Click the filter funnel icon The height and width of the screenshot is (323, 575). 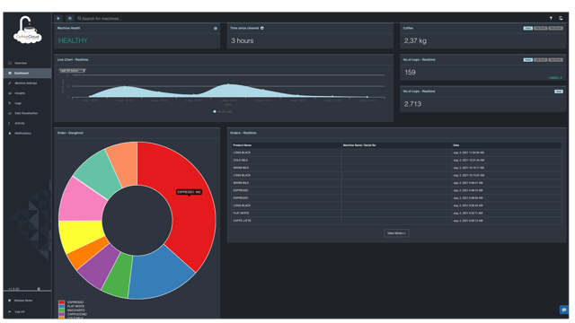point(551,18)
